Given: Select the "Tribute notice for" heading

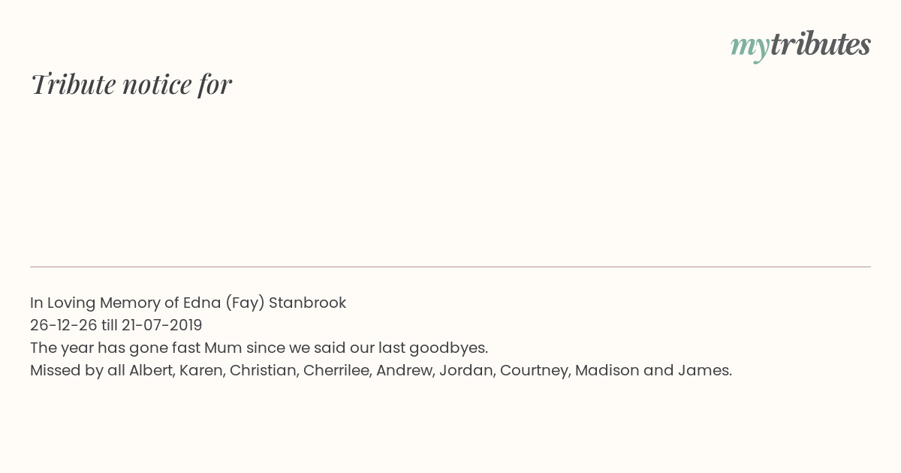Looking at the screenshot, I should pos(131,84).
